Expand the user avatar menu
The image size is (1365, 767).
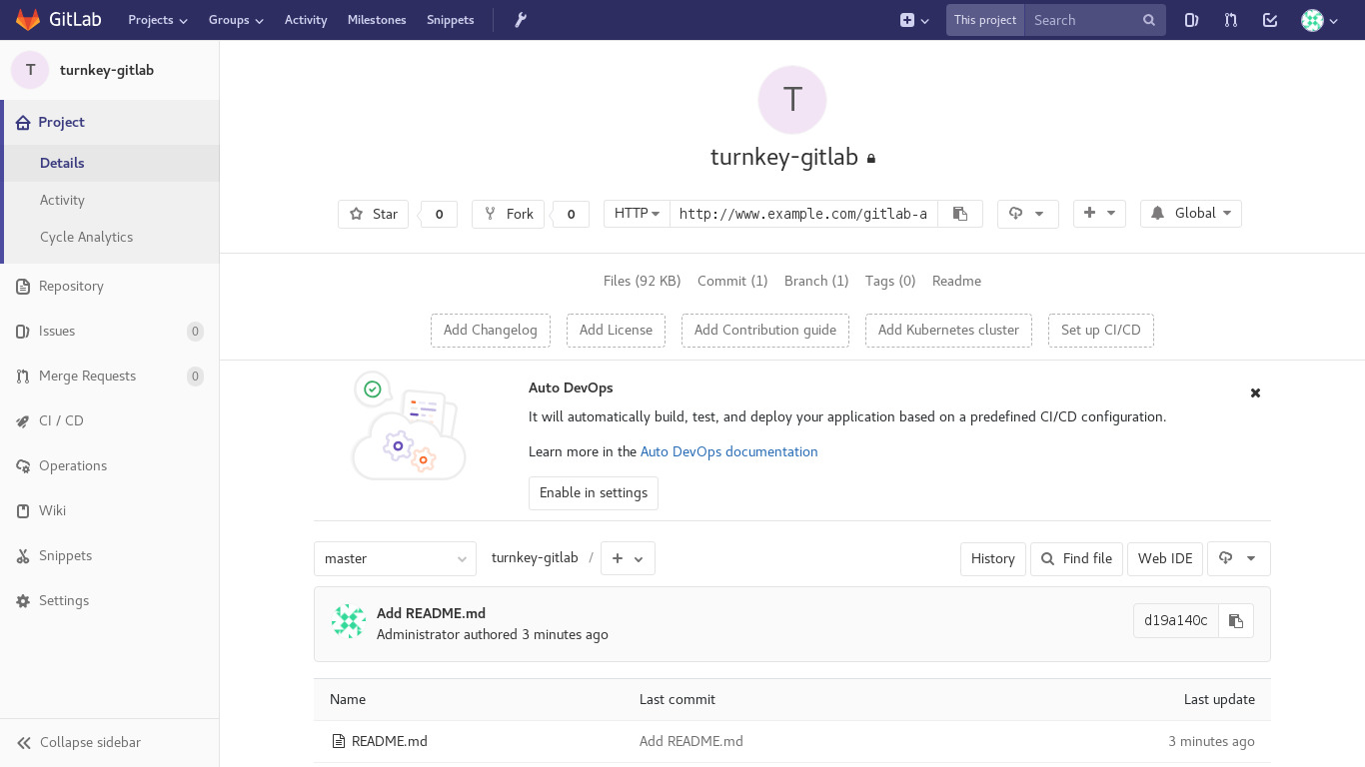[x=1319, y=20]
